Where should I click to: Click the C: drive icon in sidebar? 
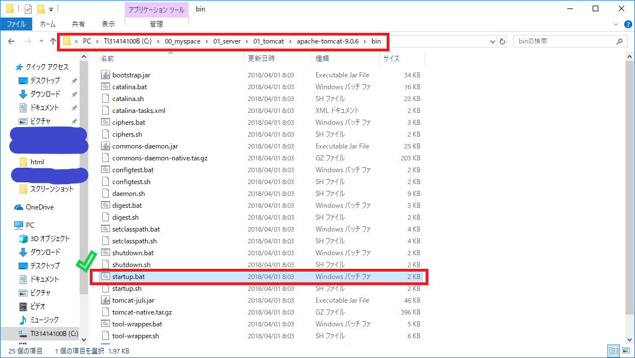click(x=23, y=334)
